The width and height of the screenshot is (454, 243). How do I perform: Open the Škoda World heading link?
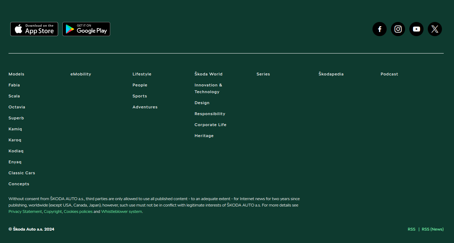pyautogui.click(x=208, y=74)
